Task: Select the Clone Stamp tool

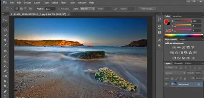Action: [5, 61]
